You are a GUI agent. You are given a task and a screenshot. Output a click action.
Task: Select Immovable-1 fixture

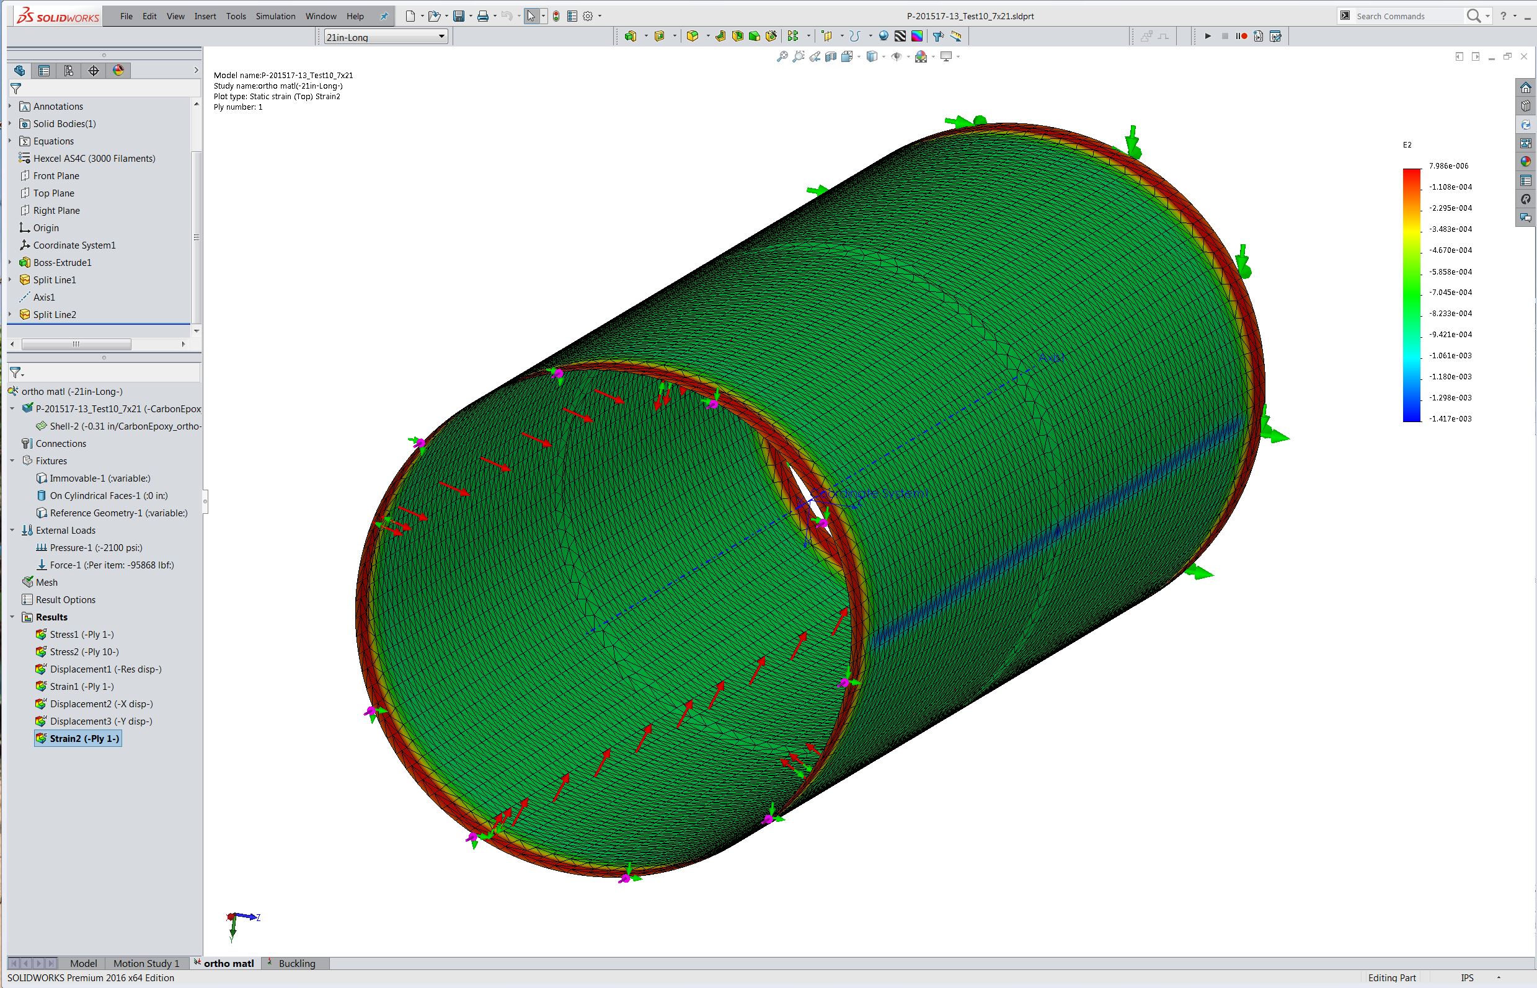pyautogui.click(x=93, y=478)
